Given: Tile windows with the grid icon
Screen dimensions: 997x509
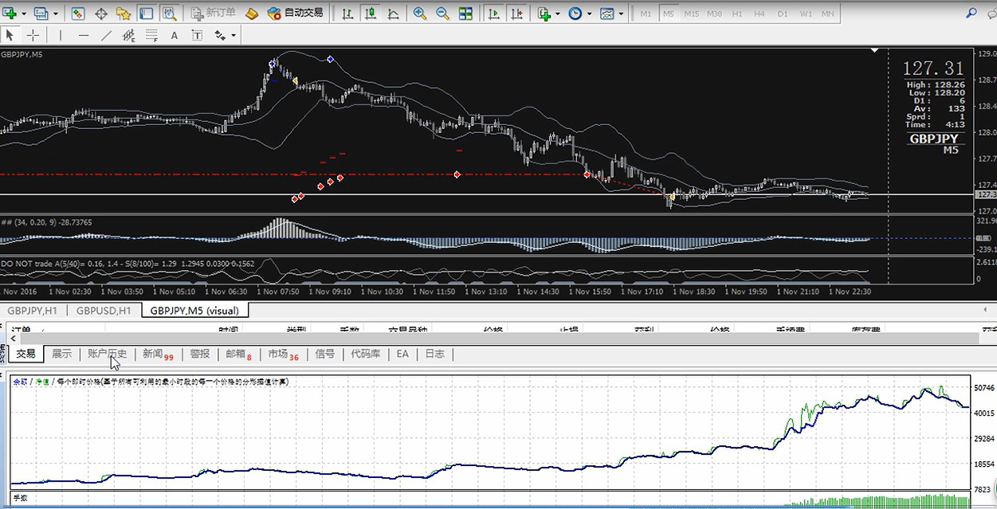Looking at the screenshot, I should [x=465, y=14].
